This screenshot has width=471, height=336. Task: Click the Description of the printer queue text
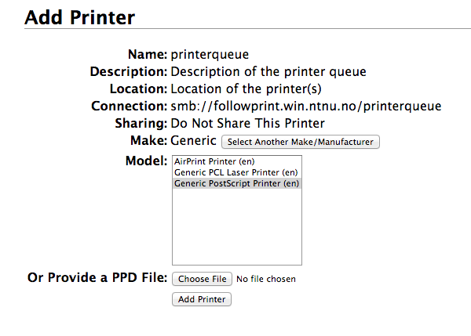pyautogui.click(x=268, y=71)
